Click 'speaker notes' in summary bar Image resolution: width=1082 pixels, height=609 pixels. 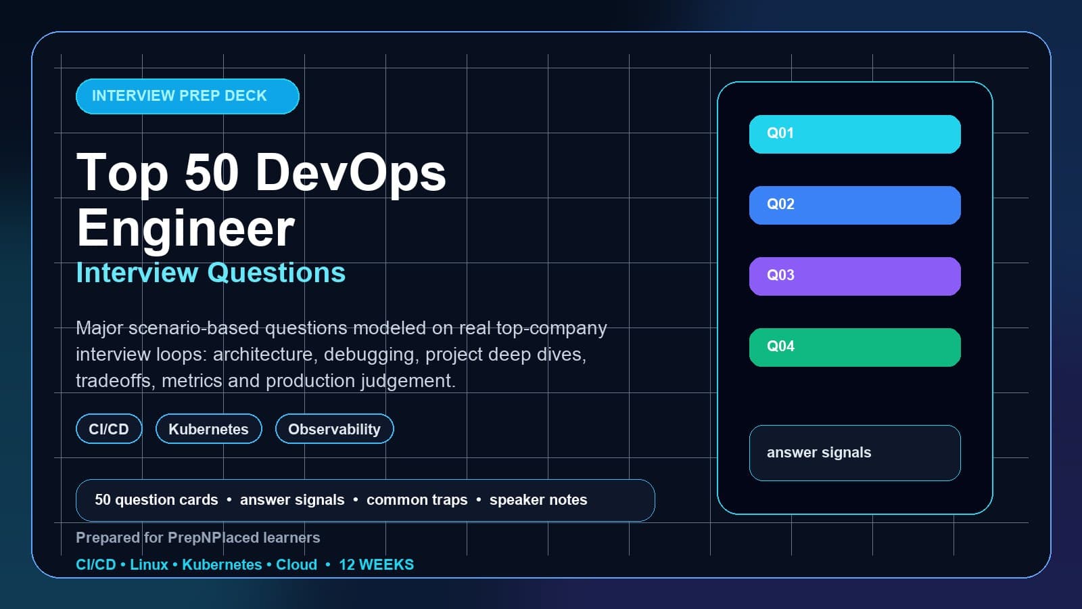click(538, 500)
